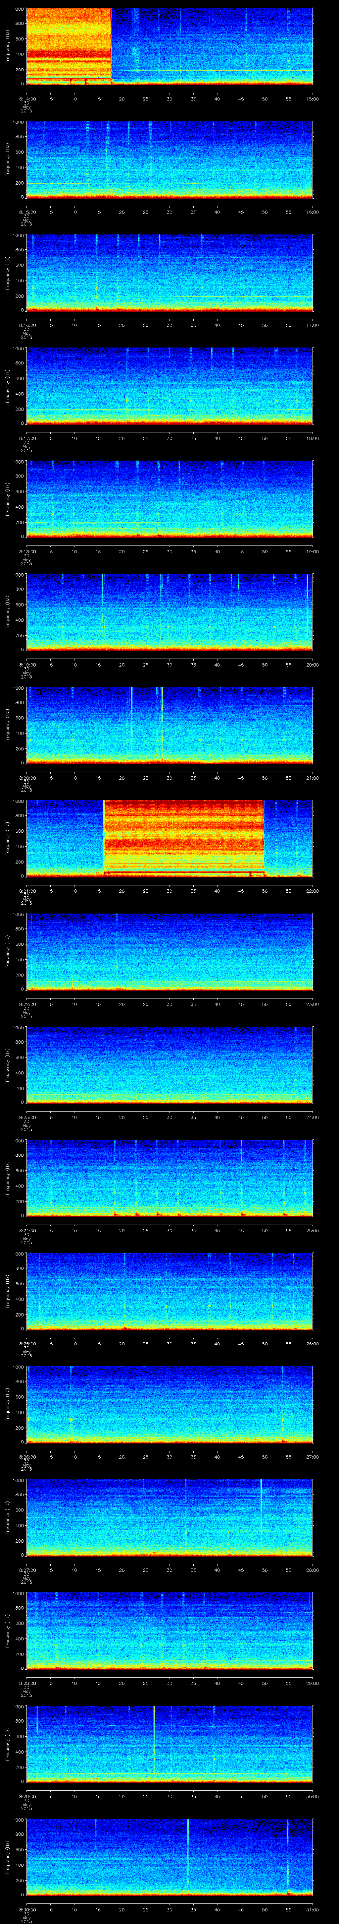Screen dimensions: 339x1924
Task: Click the red broadband noise block in the 8:21 spectrogram
Action: pyautogui.click(x=183, y=838)
